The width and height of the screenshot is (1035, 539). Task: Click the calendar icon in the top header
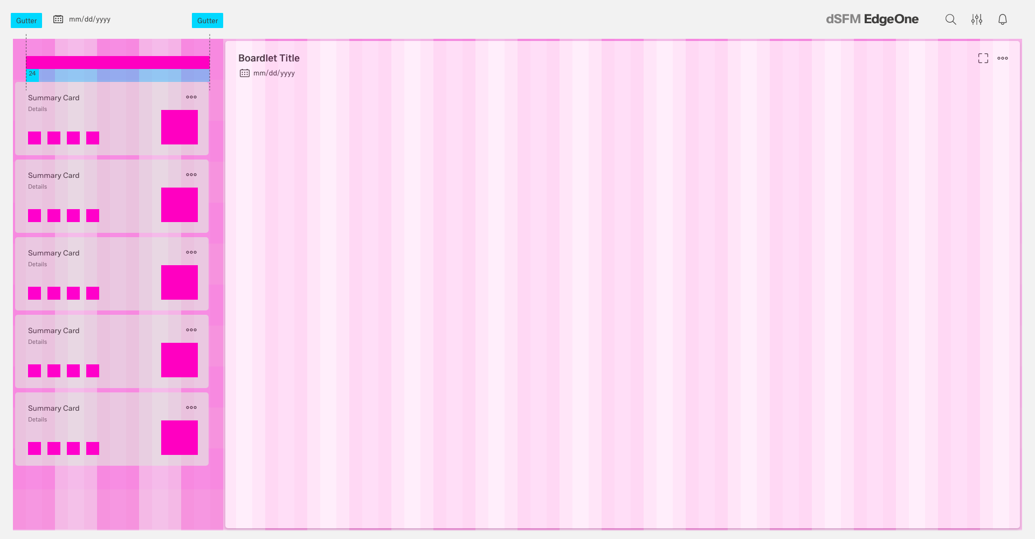click(x=58, y=19)
